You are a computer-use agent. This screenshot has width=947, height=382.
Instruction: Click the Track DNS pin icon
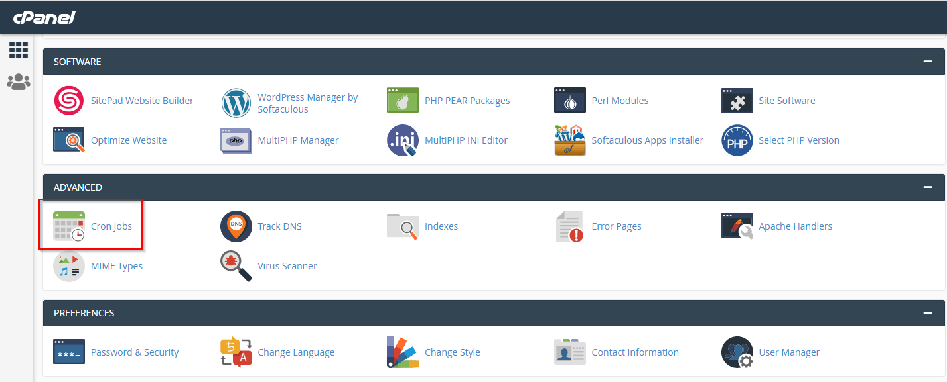point(236,226)
